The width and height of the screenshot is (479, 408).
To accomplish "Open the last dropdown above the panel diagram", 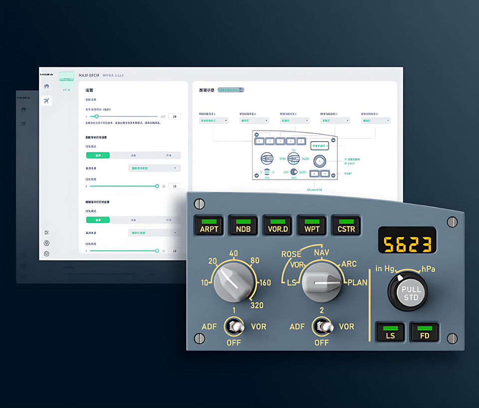I will [376, 121].
